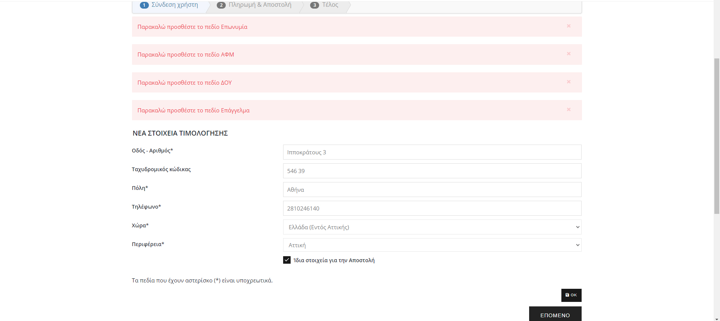Toggle Ίδια στοιχεία για την Αποστολή checkbox
Screen dimensions: 720x321
[287, 260]
